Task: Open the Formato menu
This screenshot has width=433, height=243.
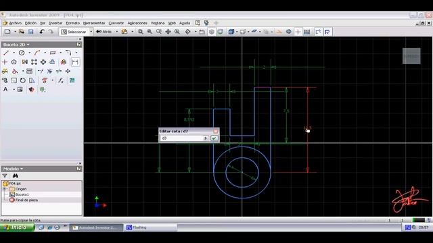Action: coord(72,23)
